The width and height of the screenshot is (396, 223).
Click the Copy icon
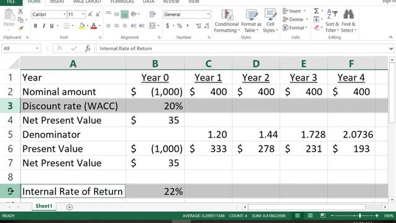(20, 20)
